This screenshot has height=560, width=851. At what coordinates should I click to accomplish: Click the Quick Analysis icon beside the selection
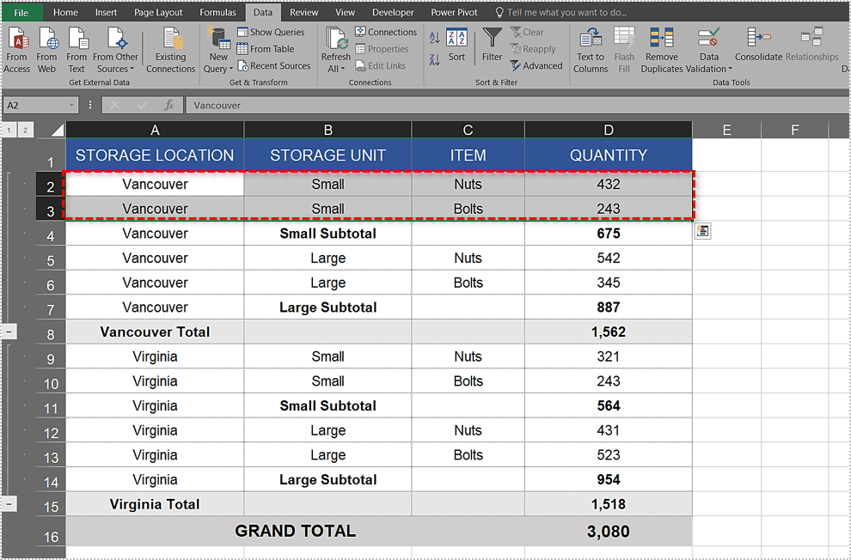(x=702, y=231)
